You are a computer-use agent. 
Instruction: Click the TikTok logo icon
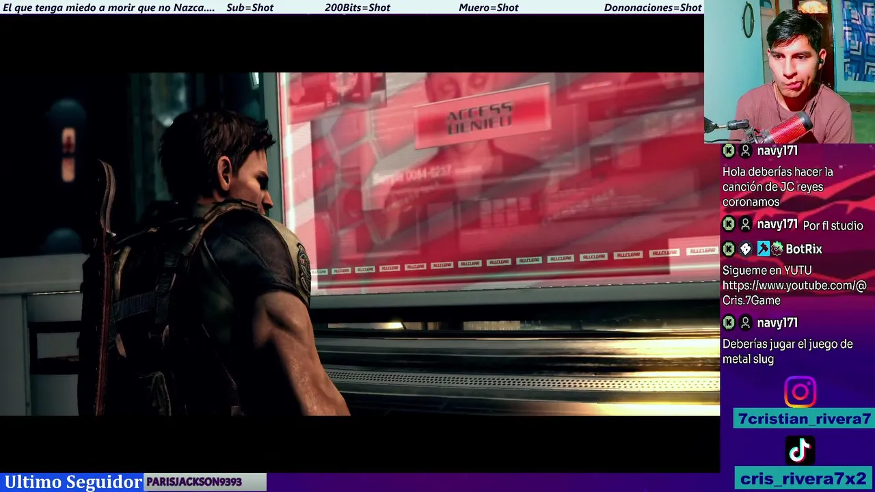[800, 450]
